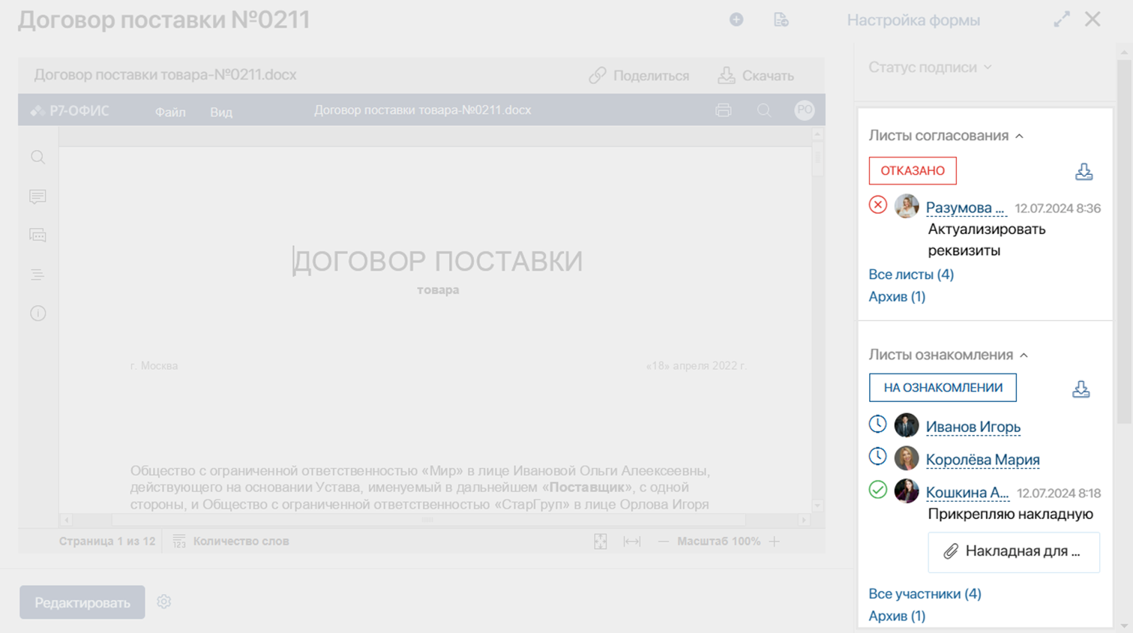Open the chat panel in left sidebar
The width and height of the screenshot is (1133, 633).
[37, 235]
